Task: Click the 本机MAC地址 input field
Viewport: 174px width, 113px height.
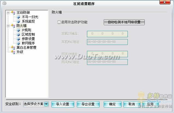Action: pos(107,42)
